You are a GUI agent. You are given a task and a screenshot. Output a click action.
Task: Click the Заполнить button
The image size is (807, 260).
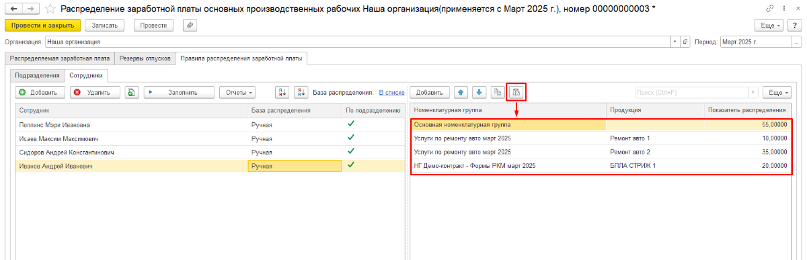[x=178, y=92]
